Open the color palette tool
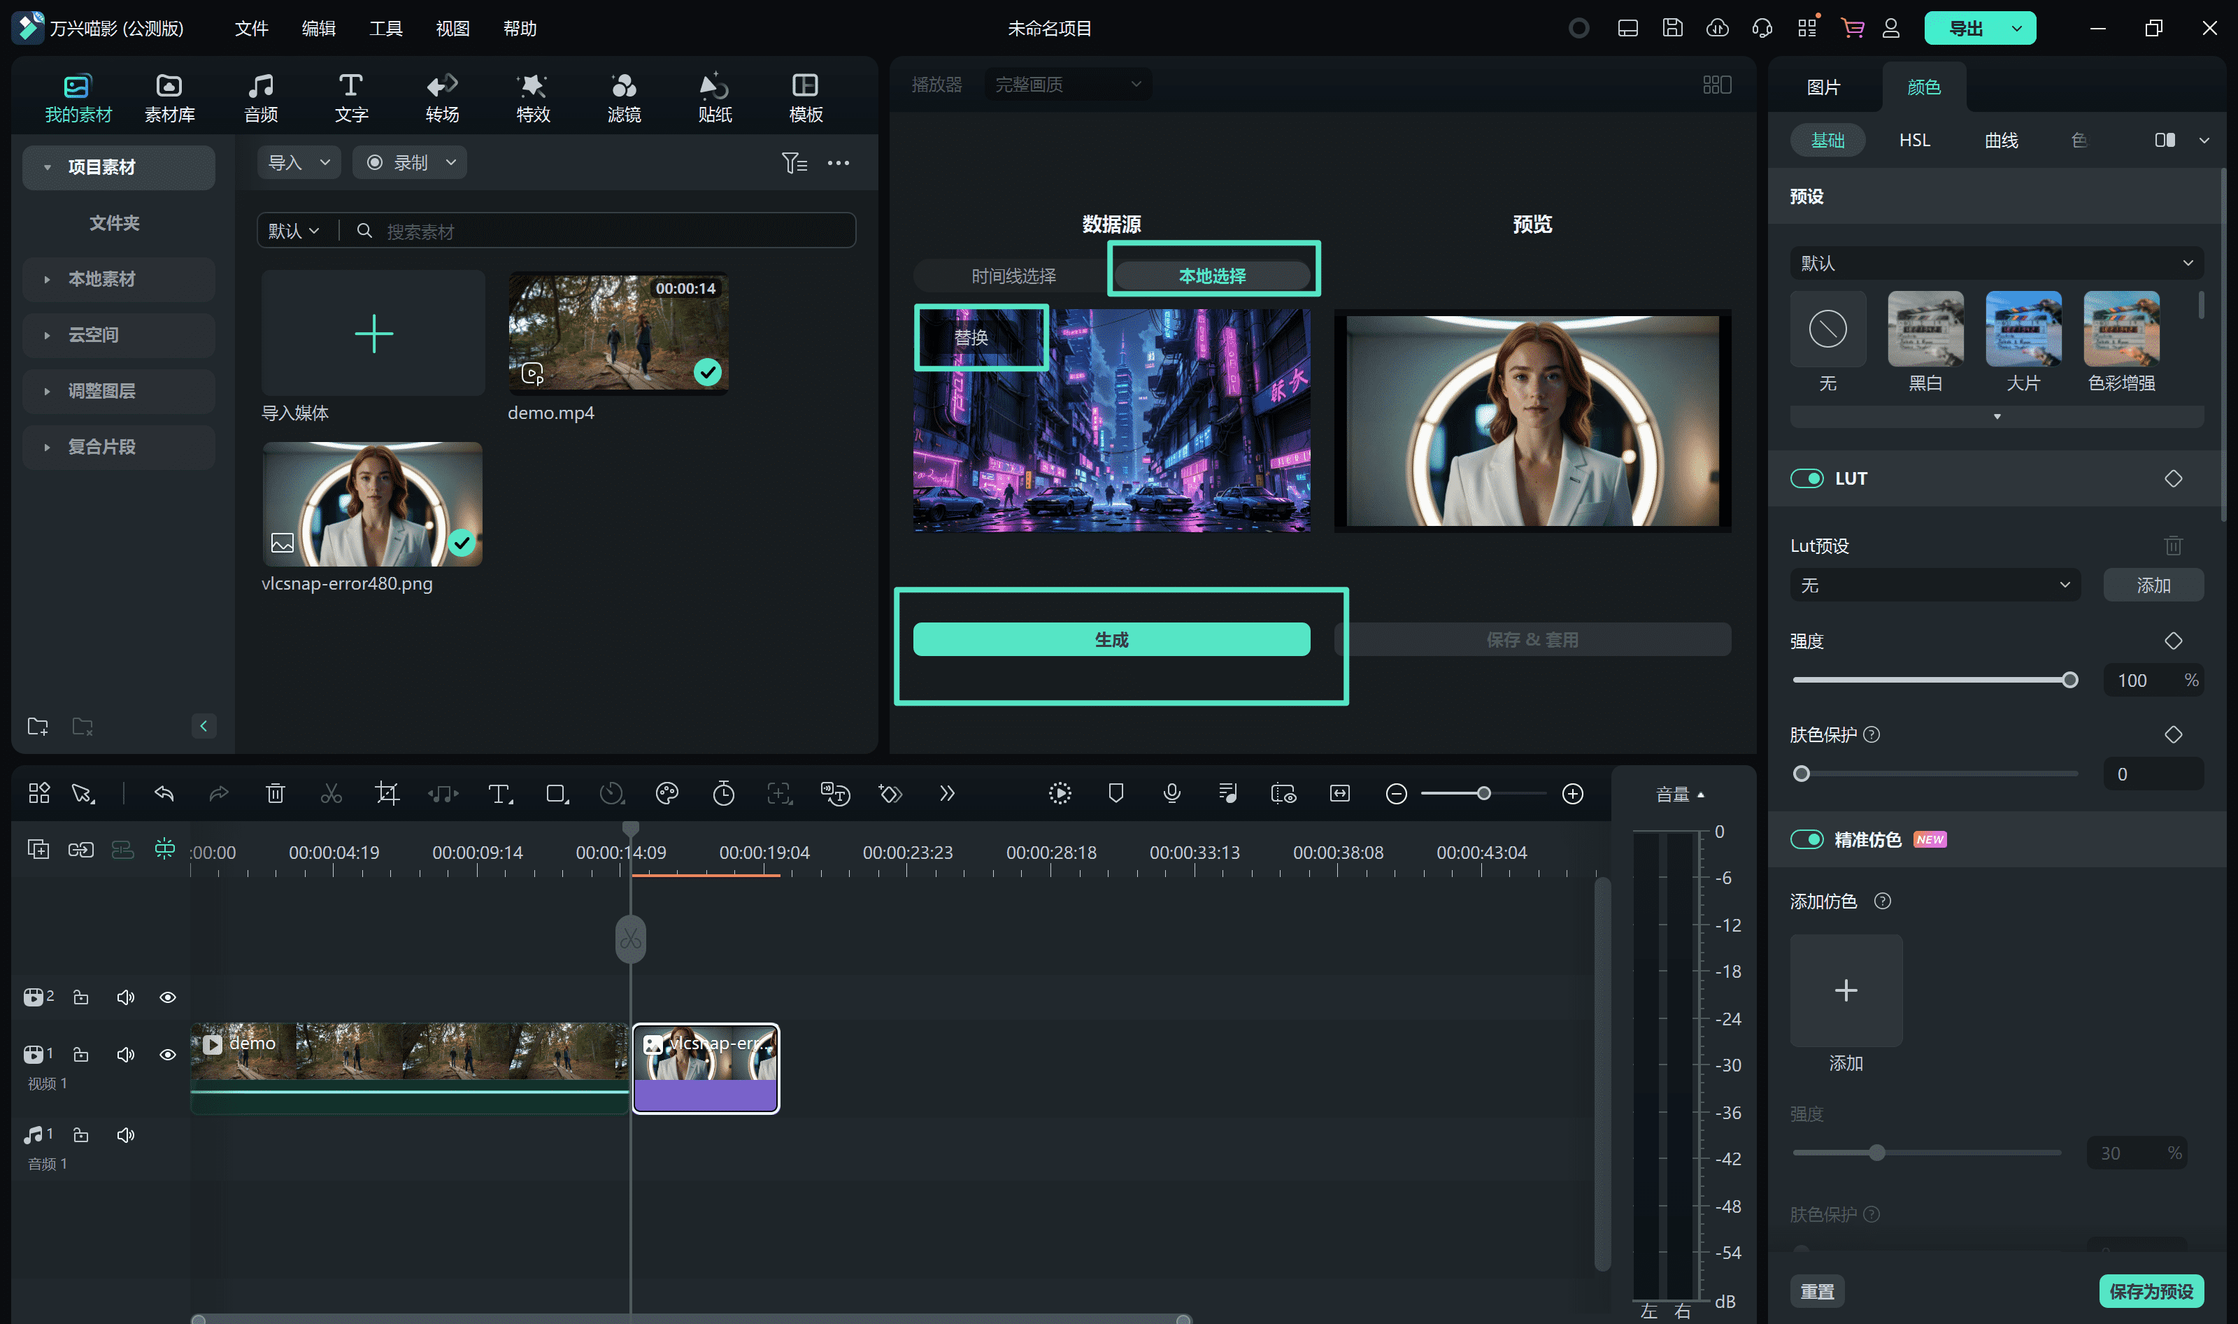 click(667, 793)
